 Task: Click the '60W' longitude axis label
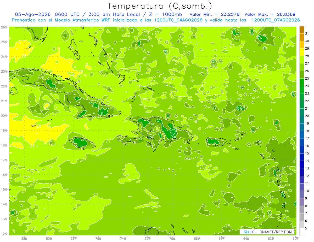(296, 238)
